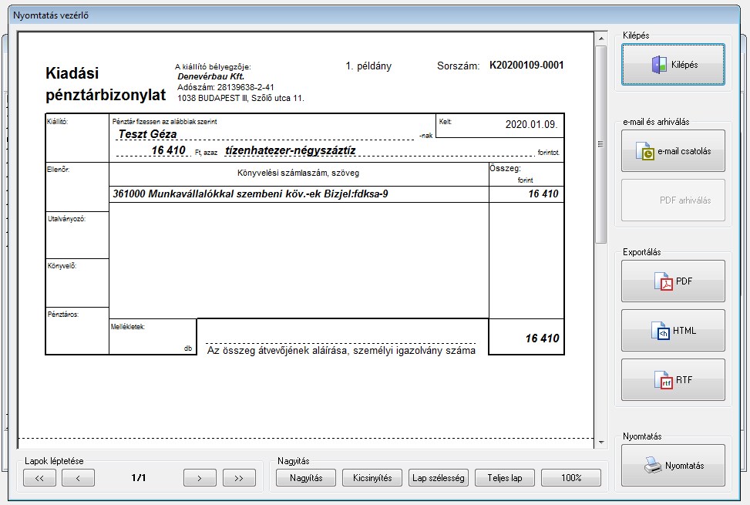750x505 pixels.
Task: Click the PDF export file icon
Action: tap(663, 281)
